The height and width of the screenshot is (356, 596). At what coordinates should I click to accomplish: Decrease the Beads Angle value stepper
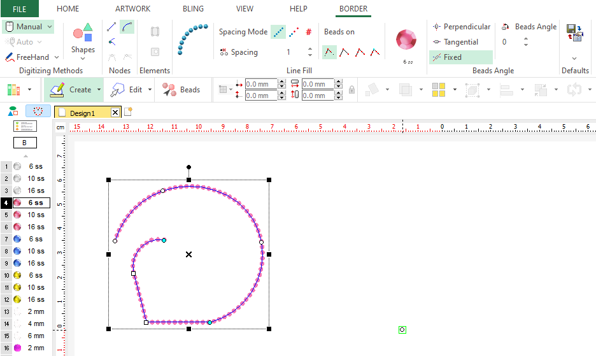(526, 45)
